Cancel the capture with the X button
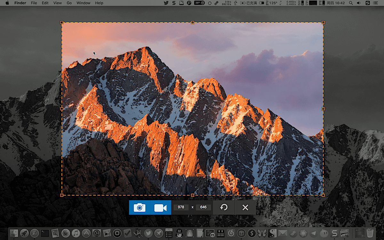The width and height of the screenshot is (384, 240). (245, 208)
